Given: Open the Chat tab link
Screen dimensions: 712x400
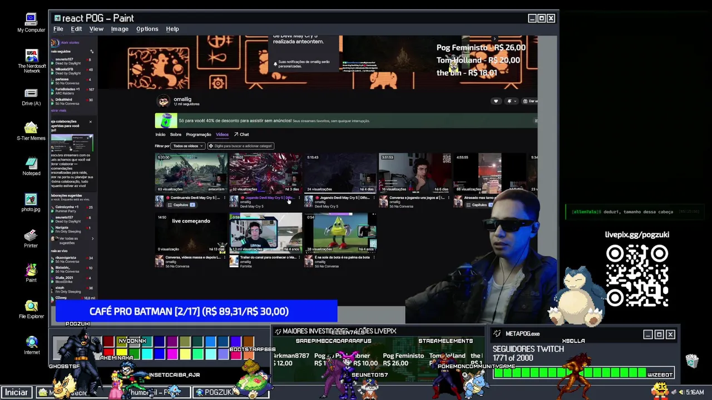Looking at the screenshot, I should 241,134.
